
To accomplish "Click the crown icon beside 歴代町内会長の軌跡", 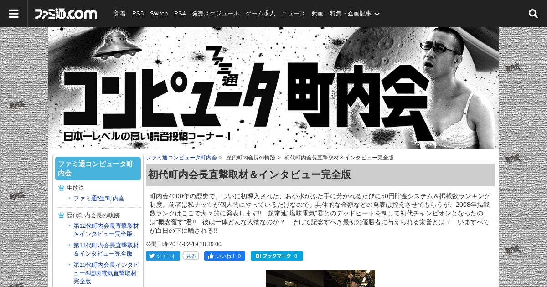I will [61, 215].
